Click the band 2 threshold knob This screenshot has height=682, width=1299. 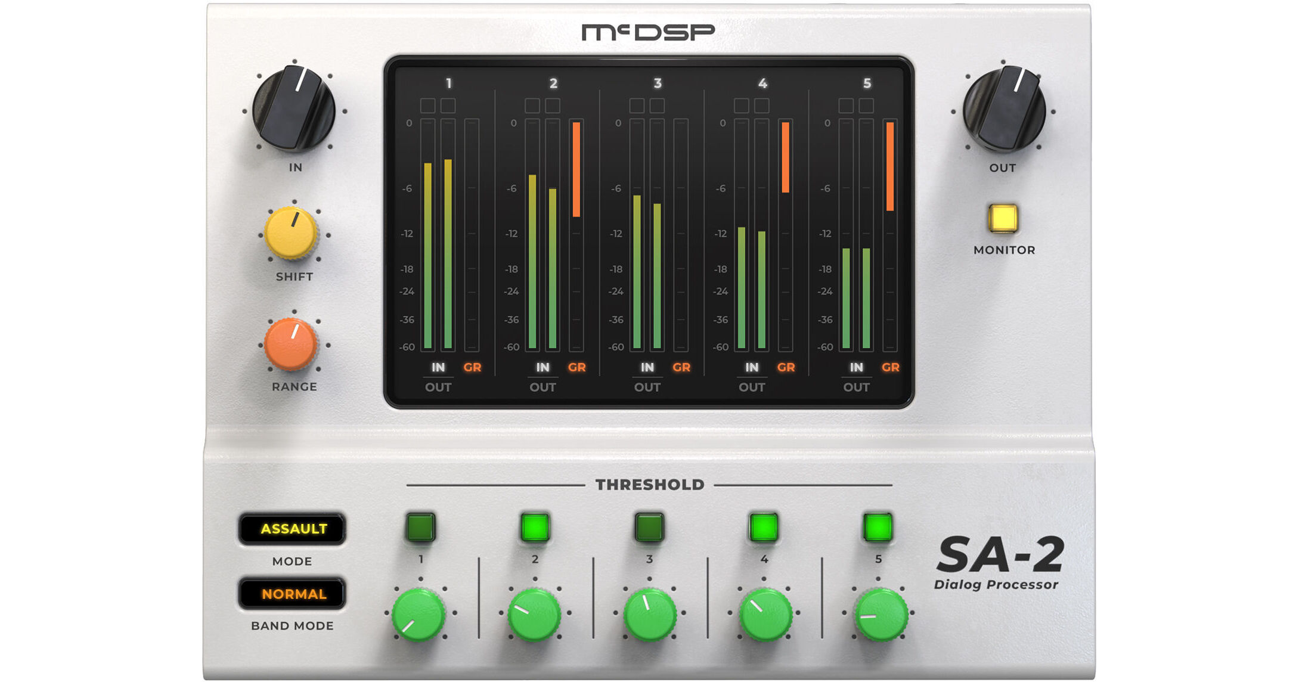[534, 615]
